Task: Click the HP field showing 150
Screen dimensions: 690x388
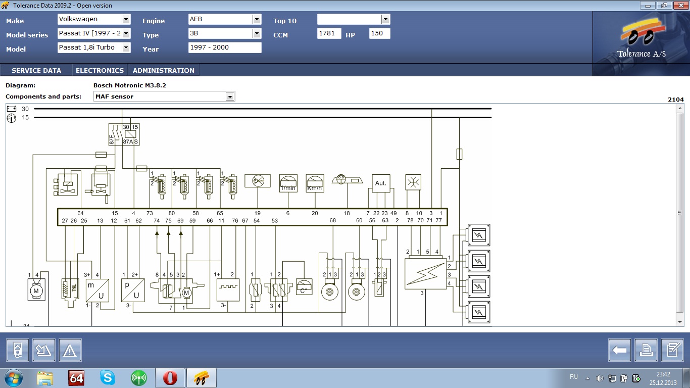Action: coord(380,33)
